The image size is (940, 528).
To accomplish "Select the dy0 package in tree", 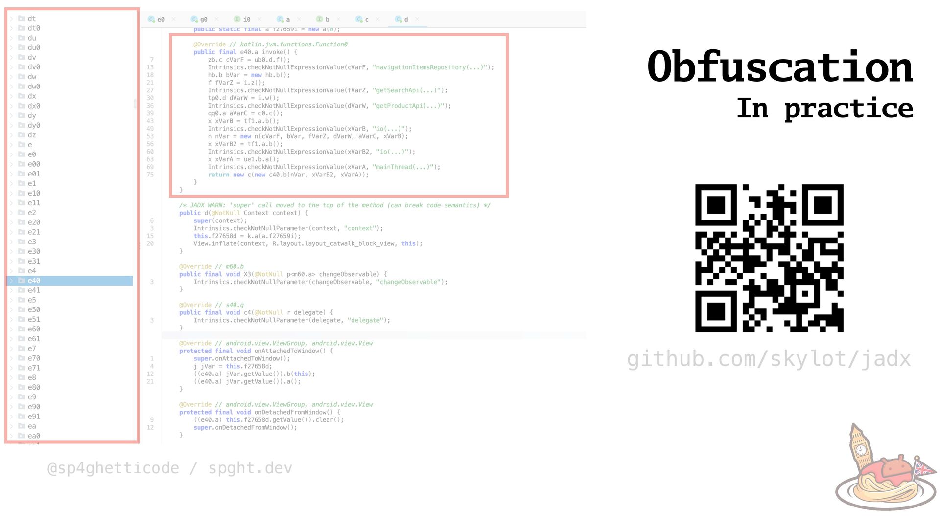I will point(34,126).
